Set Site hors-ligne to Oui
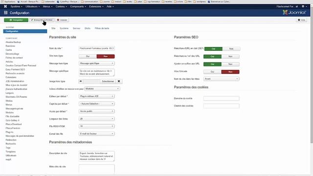 [x=88, y=56]
